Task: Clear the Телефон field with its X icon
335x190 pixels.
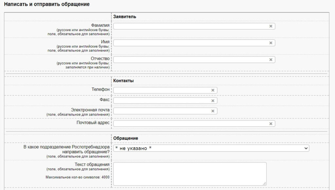Action: (213, 90)
